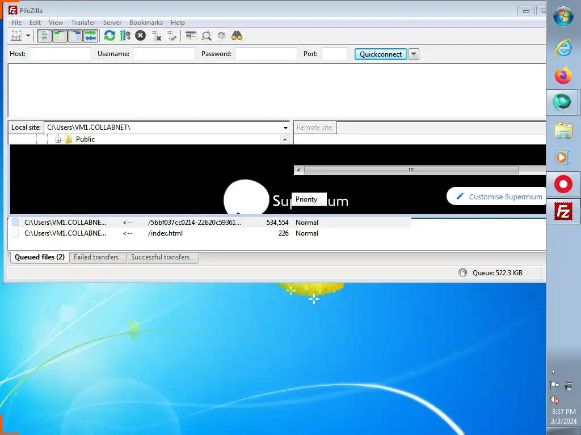The height and width of the screenshot is (435, 581).
Task: Click the queue status indicator icon
Action: (x=462, y=272)
